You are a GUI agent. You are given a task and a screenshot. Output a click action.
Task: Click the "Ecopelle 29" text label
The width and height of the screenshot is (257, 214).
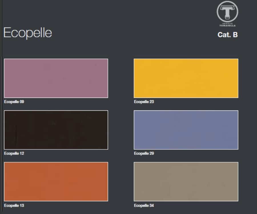point(144,153)
